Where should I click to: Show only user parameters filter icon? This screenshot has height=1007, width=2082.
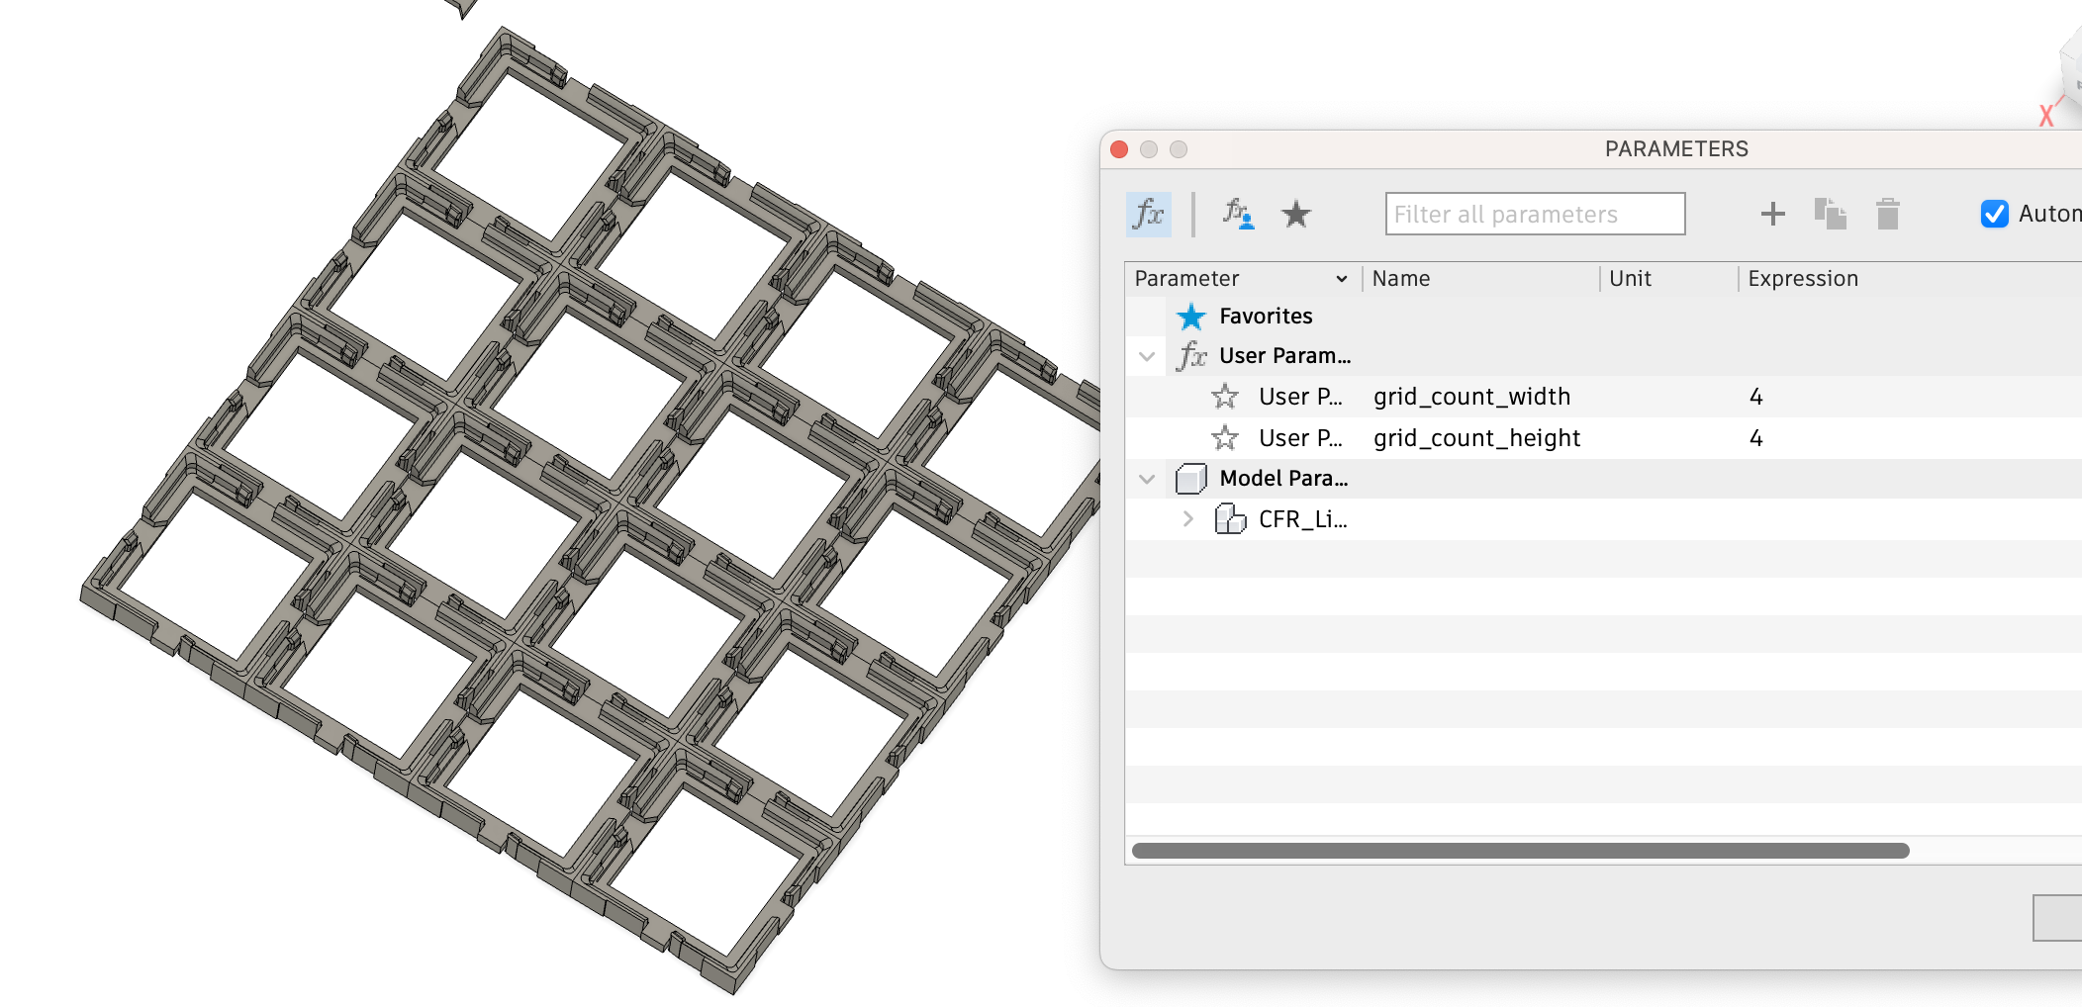click(1238, 214)
